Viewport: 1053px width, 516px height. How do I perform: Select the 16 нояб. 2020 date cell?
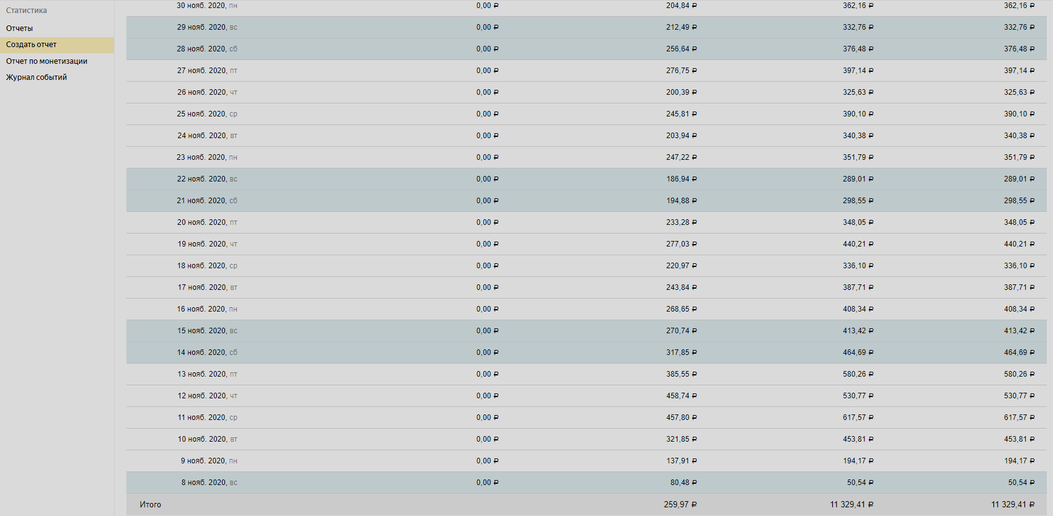pyautogui.click(x=207, y=309)
